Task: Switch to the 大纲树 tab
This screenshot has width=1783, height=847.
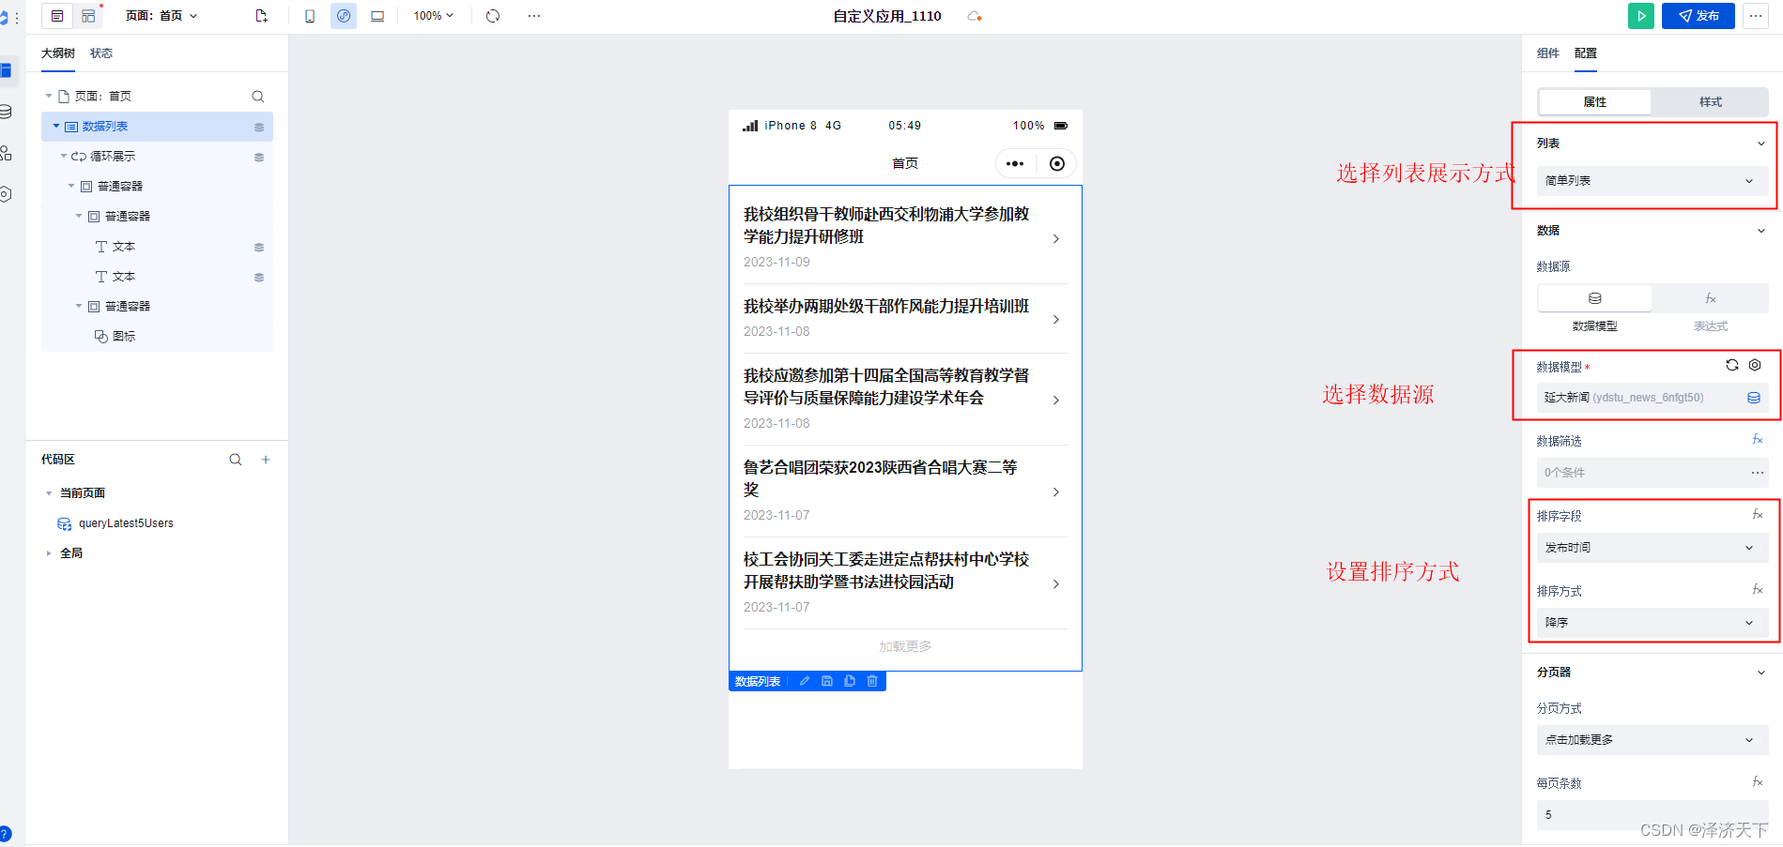Action: [58, 53]
